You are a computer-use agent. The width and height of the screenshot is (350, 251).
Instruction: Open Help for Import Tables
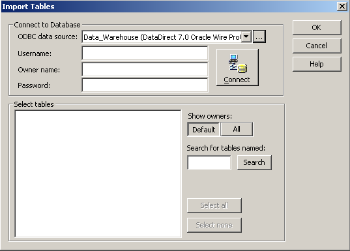coord(317,64)
